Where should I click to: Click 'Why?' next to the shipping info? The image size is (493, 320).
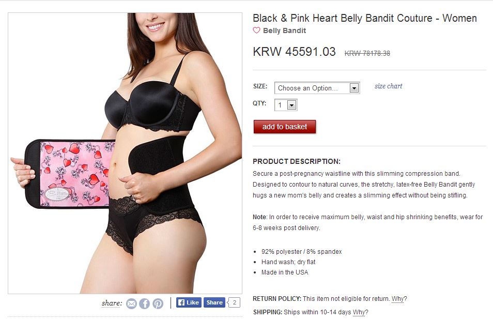[x=360, y=312]
